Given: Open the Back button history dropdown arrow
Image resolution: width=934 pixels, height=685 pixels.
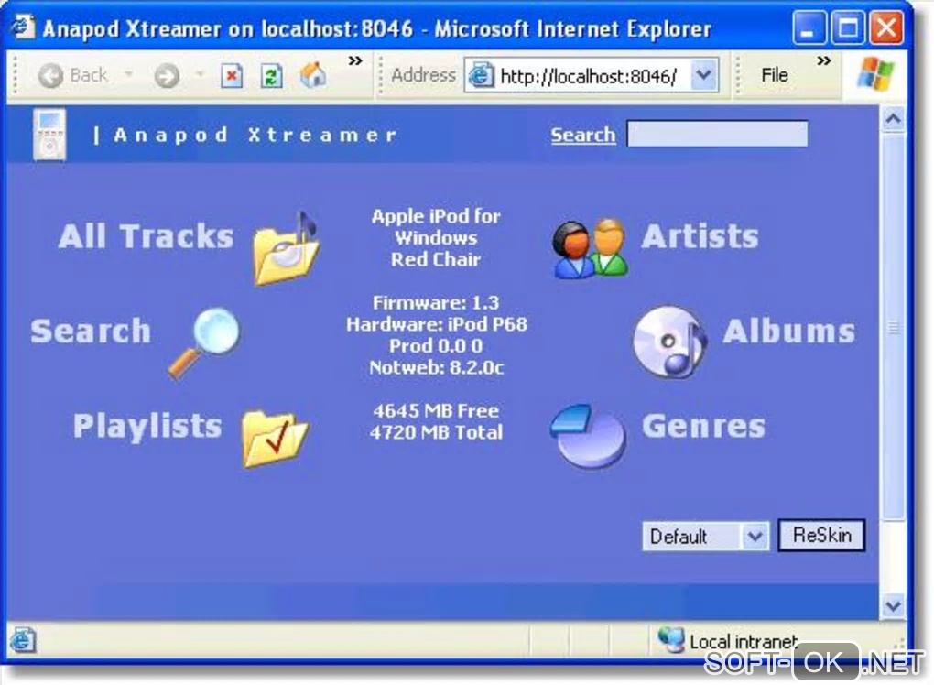Looking at the screenshot, I should [128, 74].
